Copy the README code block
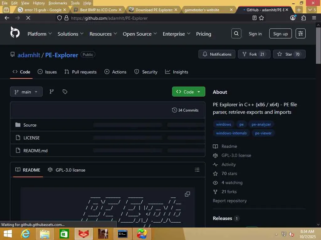 tap(187, 194)
